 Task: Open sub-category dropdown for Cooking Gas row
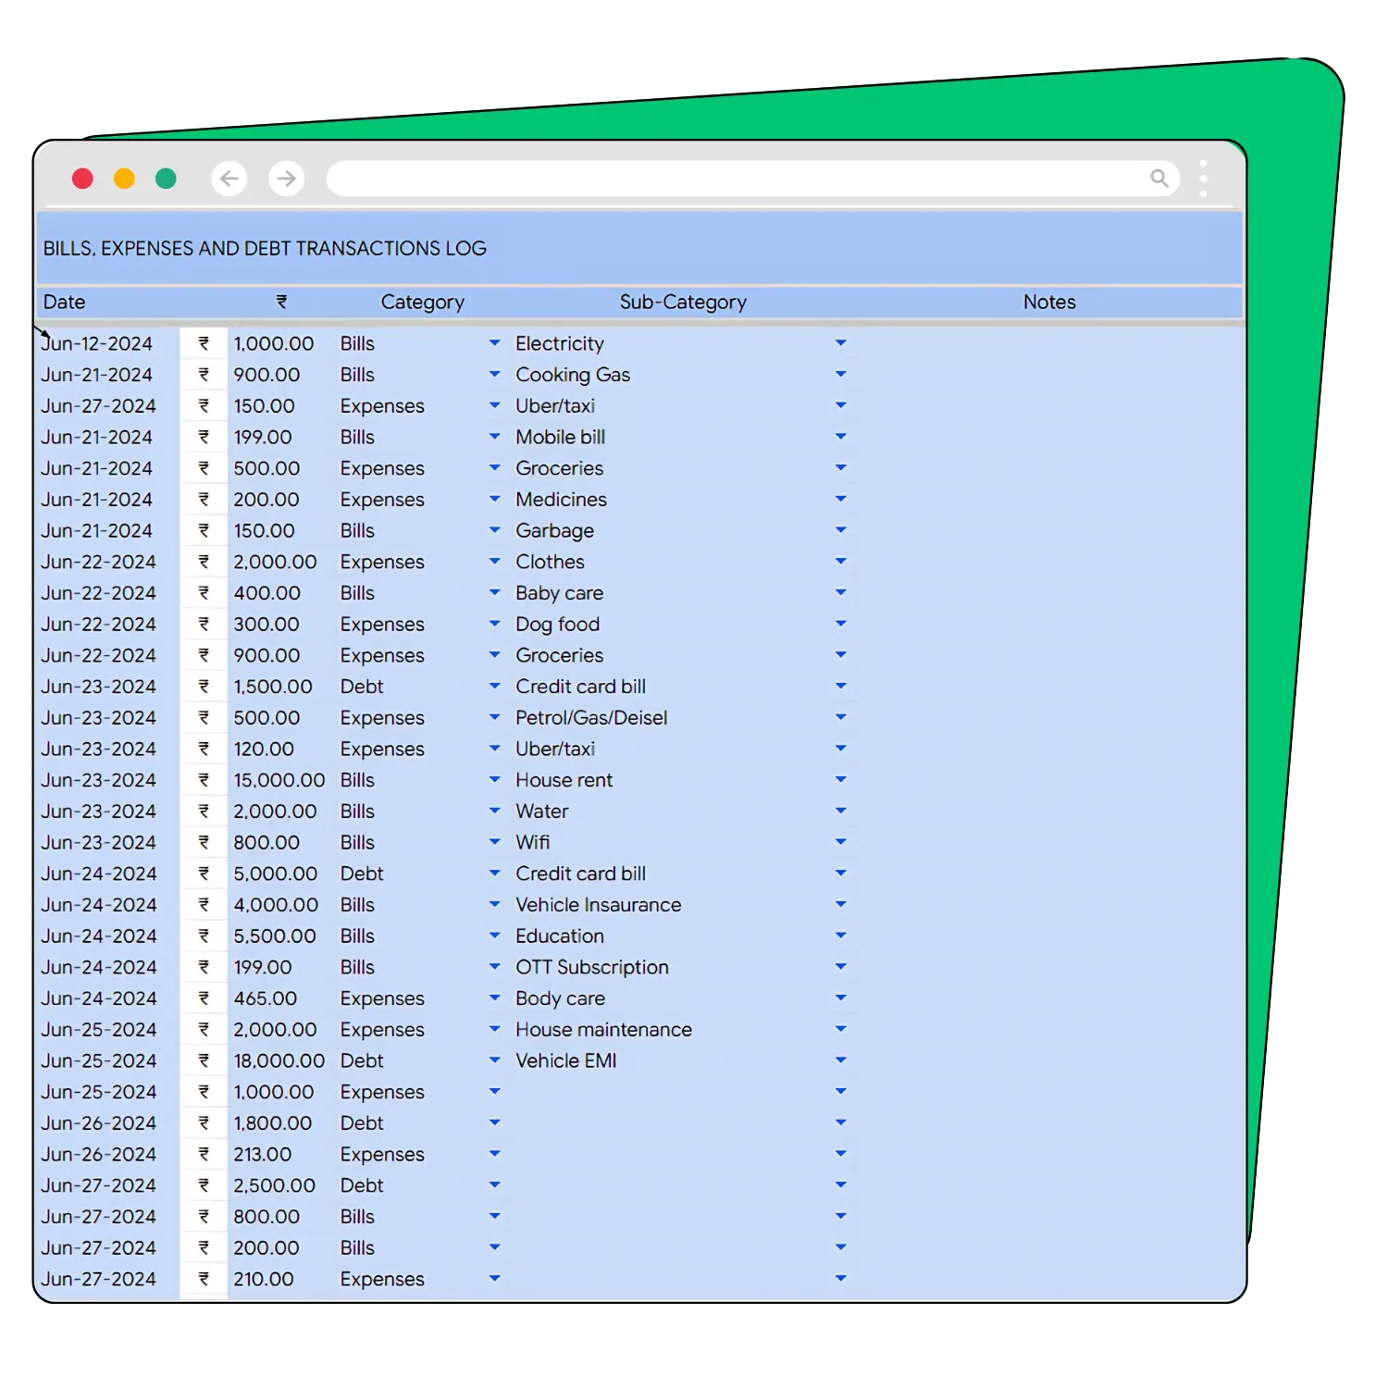[x=840, y=375]
